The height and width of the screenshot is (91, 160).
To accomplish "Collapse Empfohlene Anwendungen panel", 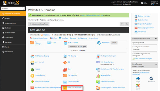I will [x=156, y=64].
